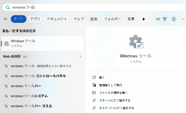Open the S user account avatar
This screenshot has width=186, height=113.
[174, 19]
